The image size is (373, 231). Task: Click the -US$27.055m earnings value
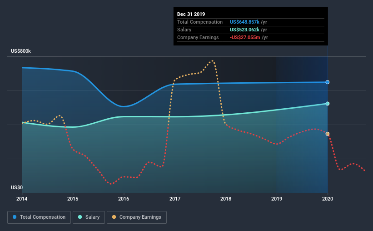pyautogui.click(x=245, y=37)
